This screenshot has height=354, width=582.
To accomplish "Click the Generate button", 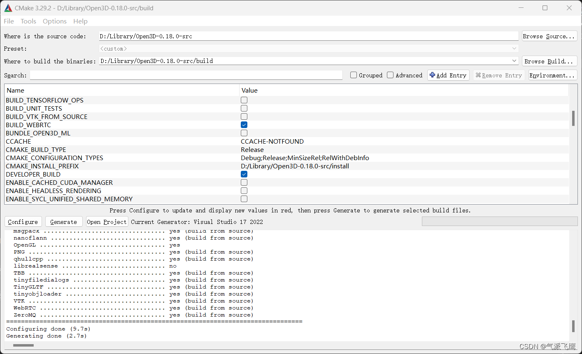I will [64, 221].
